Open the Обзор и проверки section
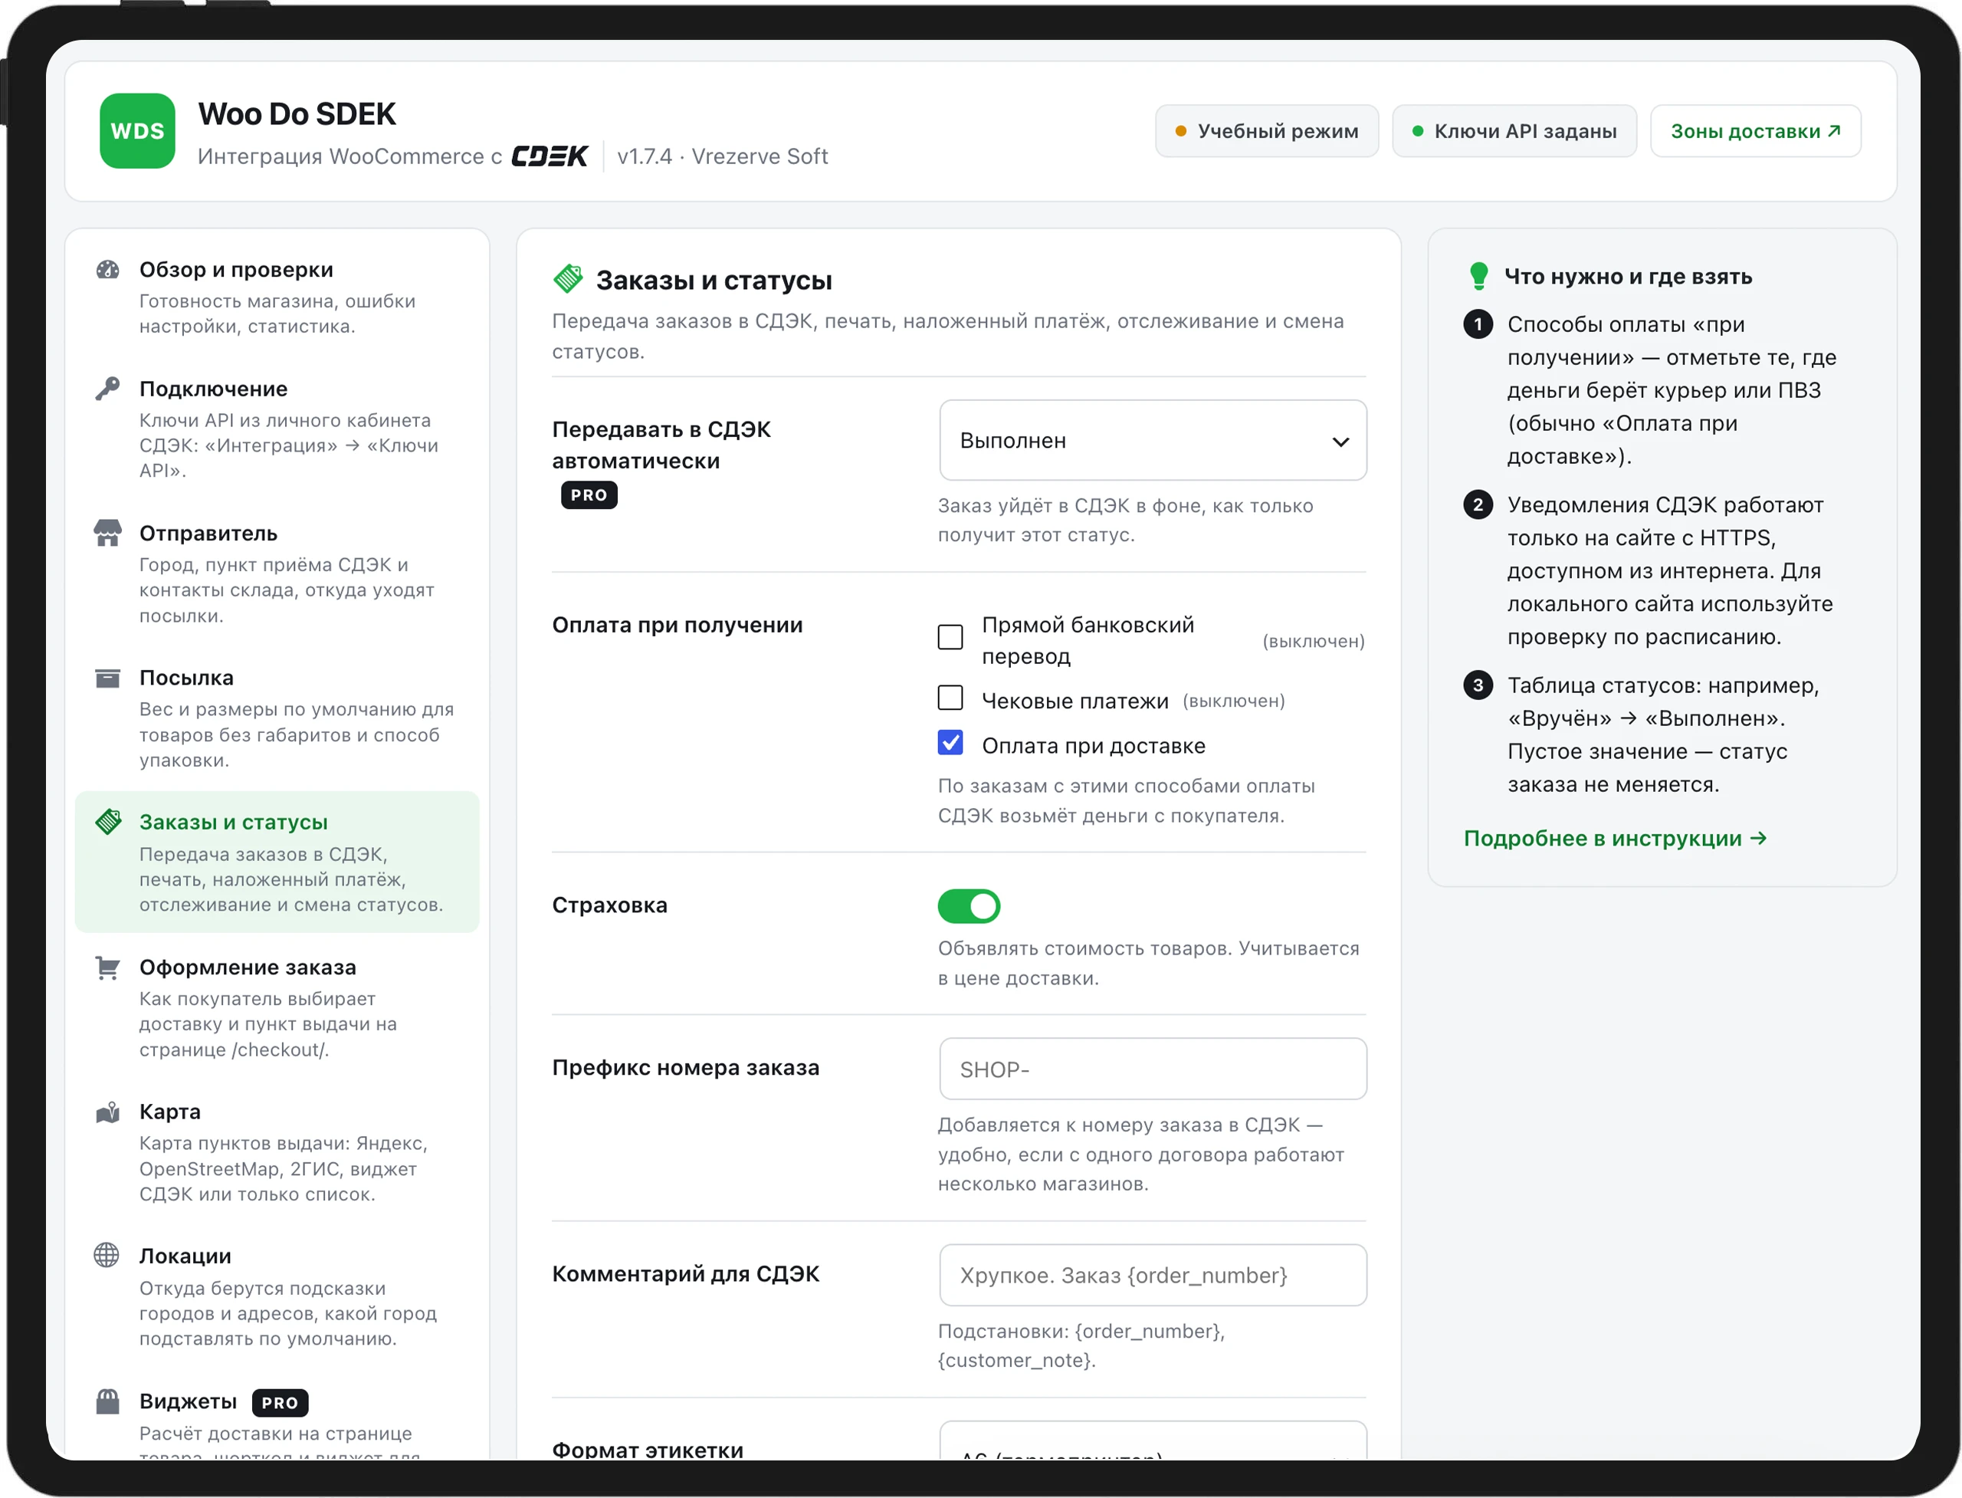The width and height of the screenshot is (1962, 1498). coord(277,297)
